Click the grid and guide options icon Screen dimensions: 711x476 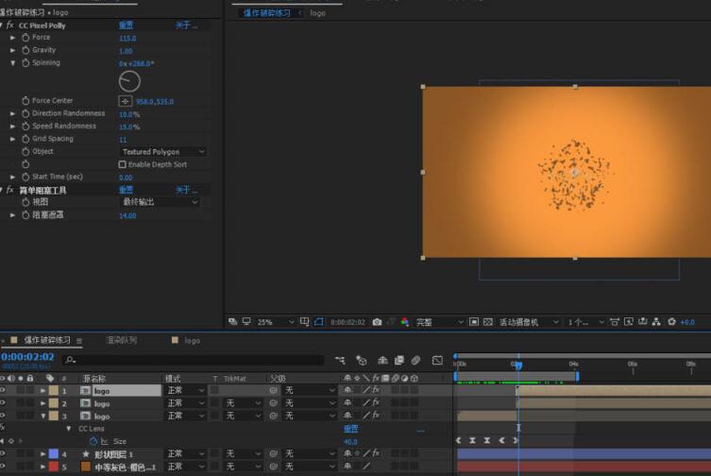click(x=305, y=322)
